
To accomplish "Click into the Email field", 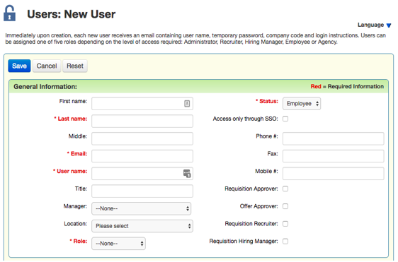I will point(142,156).
